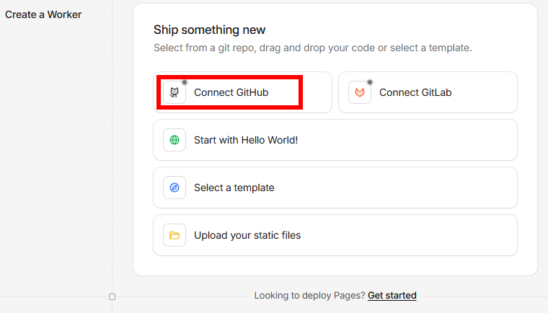
Task: Click the git repo instruction subtitle text
Action: 312,48
